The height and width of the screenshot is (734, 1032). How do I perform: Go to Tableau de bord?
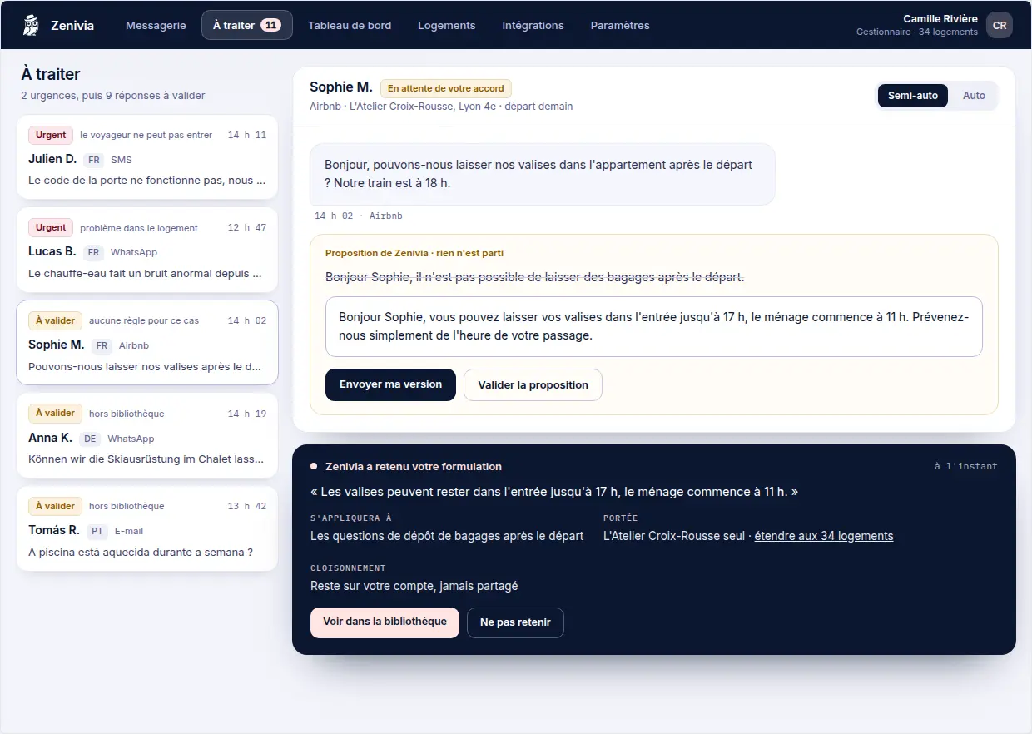coord(350,25)
